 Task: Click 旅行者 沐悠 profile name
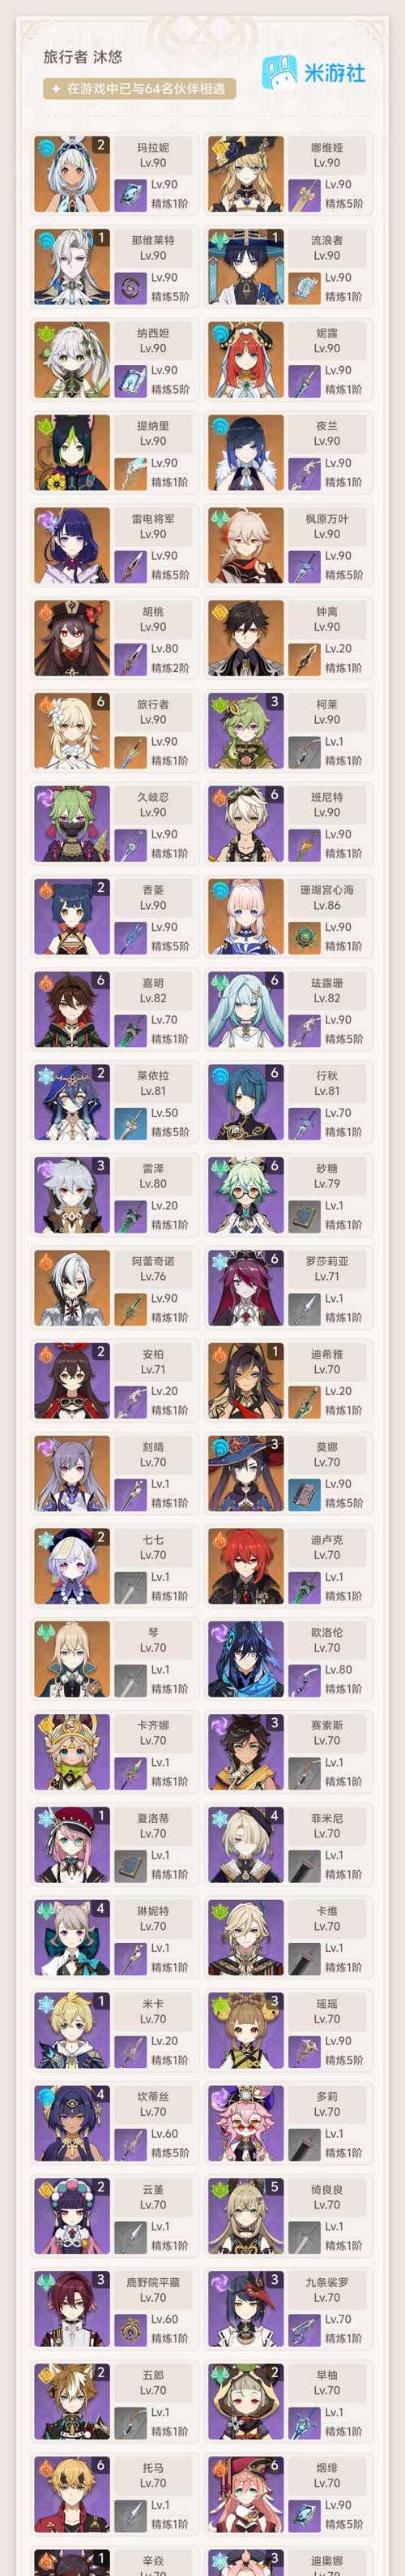(83, 57)
